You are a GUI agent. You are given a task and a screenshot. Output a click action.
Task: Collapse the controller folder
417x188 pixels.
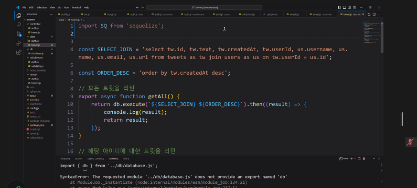tap(40, 24)
